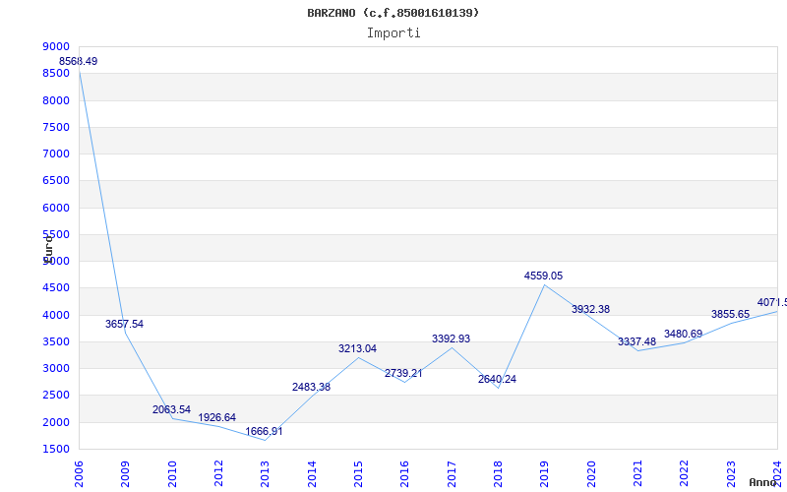Click the 3855.65 data point label
Viewport: 787px width, 492px height.
tap(730, 315)
